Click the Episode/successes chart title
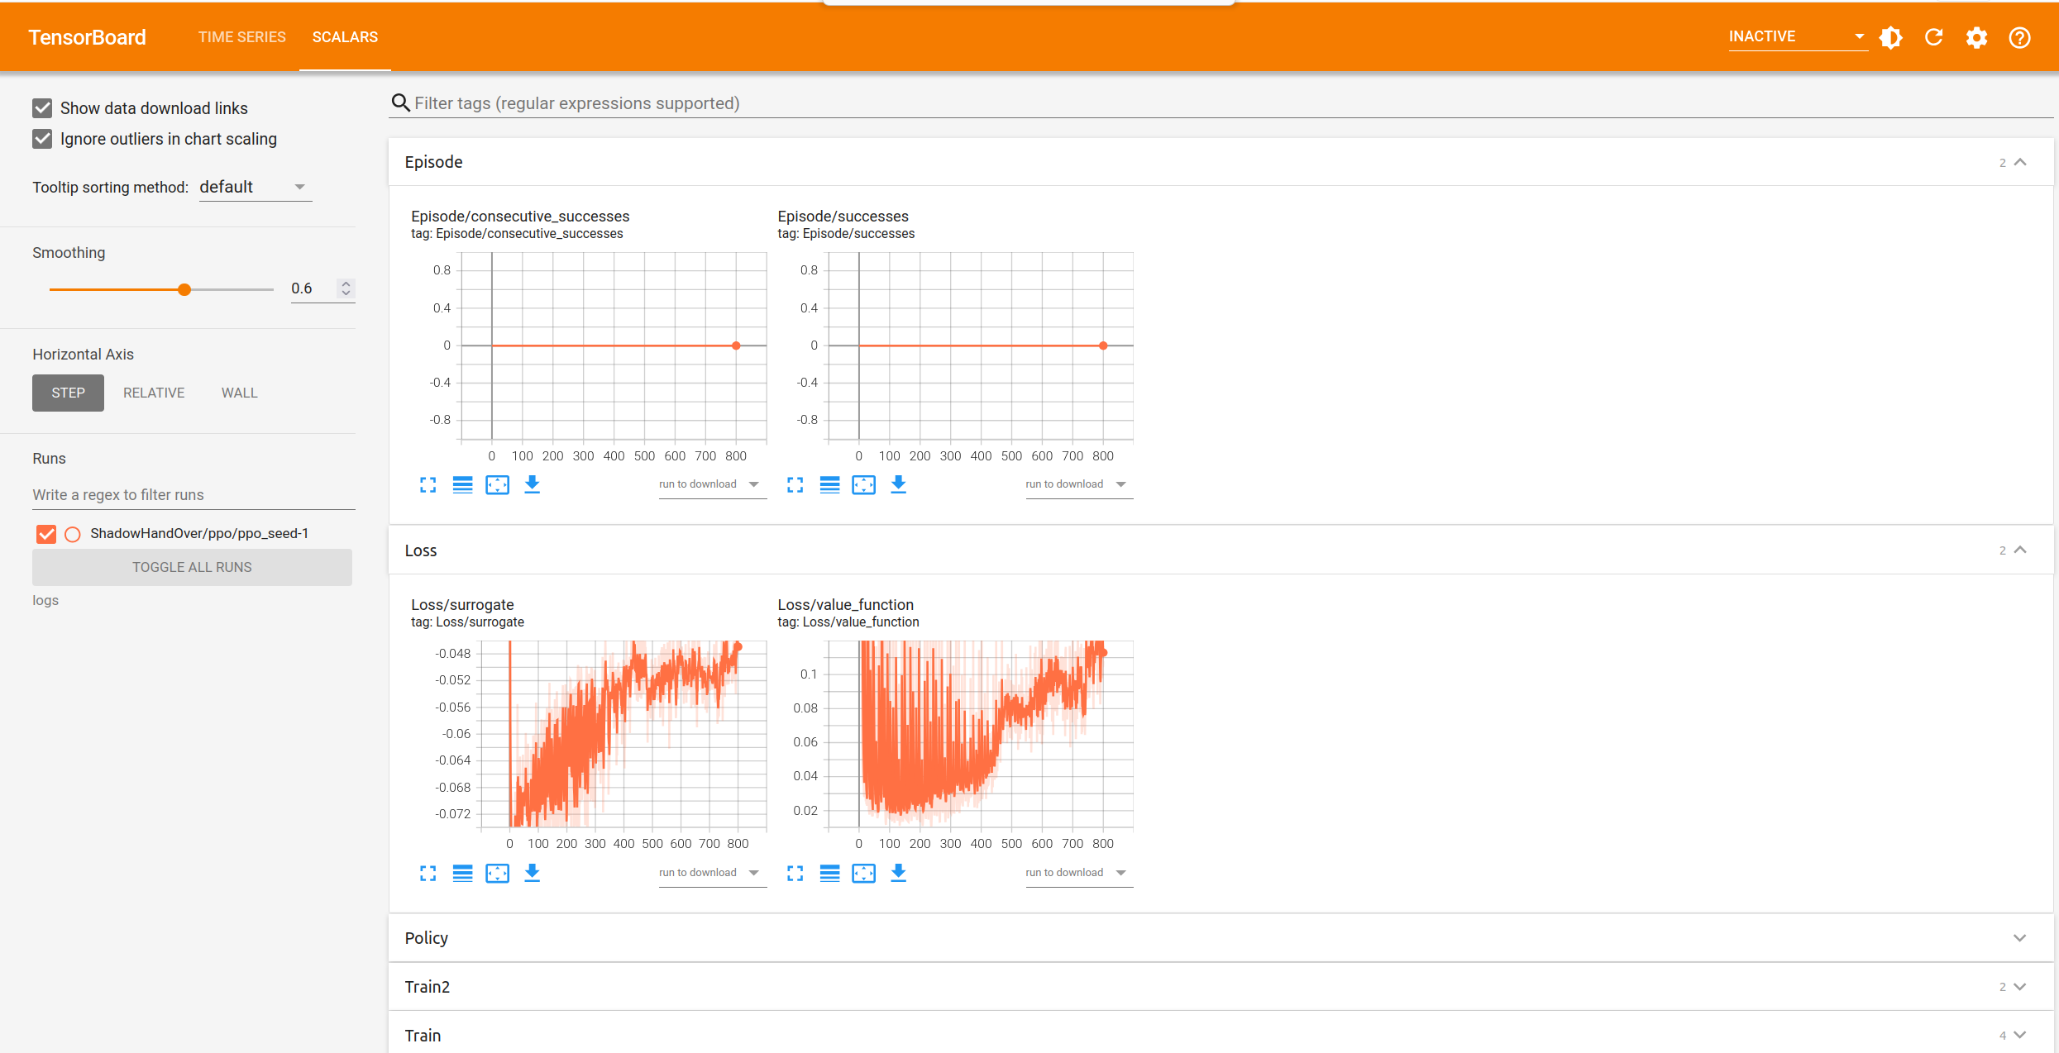The width and height of the screenshot is (2059, 1053). pos(843,216)
